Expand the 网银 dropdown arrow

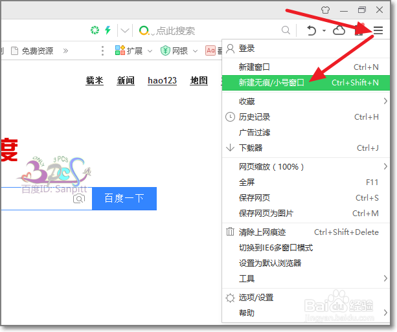coord(195,51)
